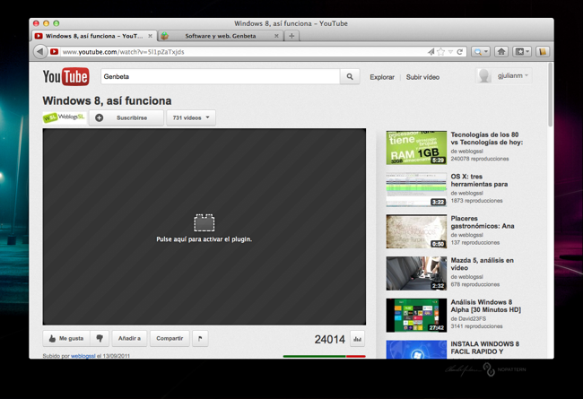Open Tecnologías de los 80 video thumbnail

416,147
